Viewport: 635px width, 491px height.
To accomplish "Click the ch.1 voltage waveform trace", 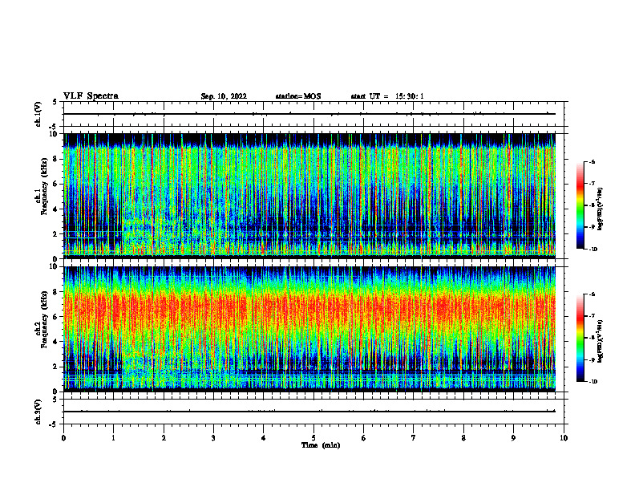I will (x=309, y=114).
